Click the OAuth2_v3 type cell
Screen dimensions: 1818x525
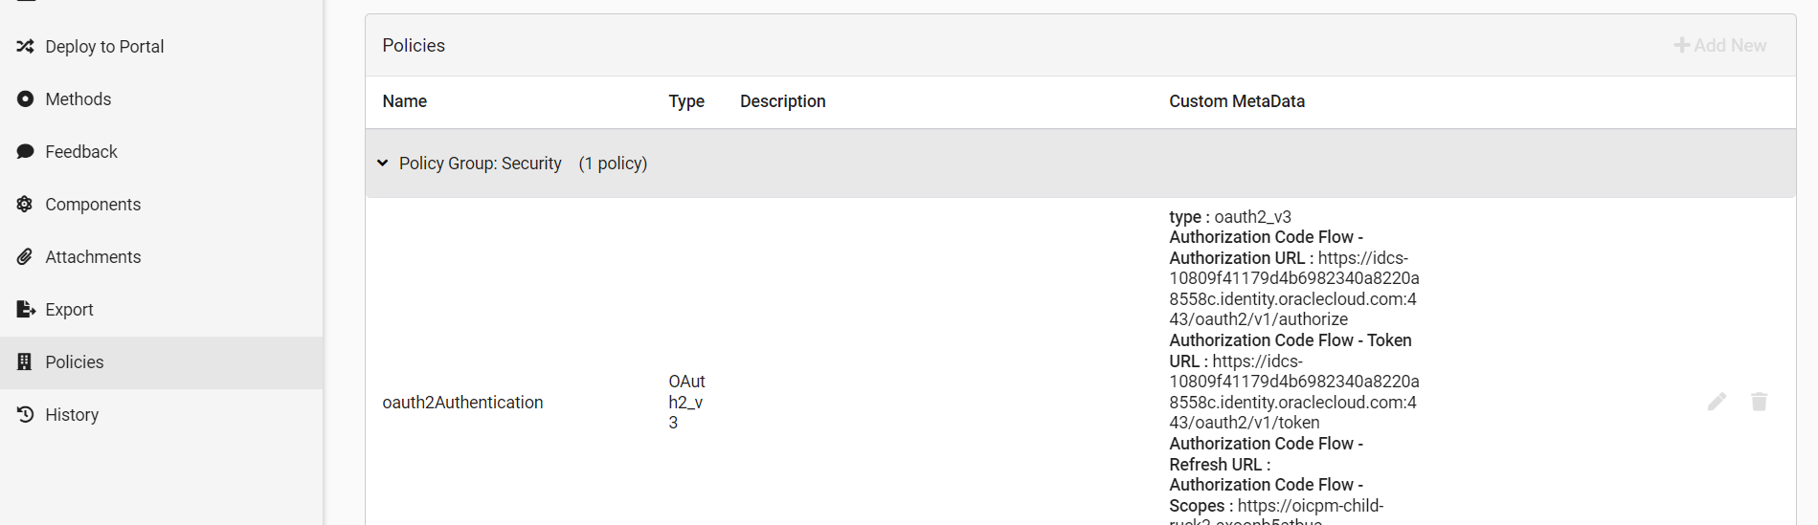coord(686,402)
